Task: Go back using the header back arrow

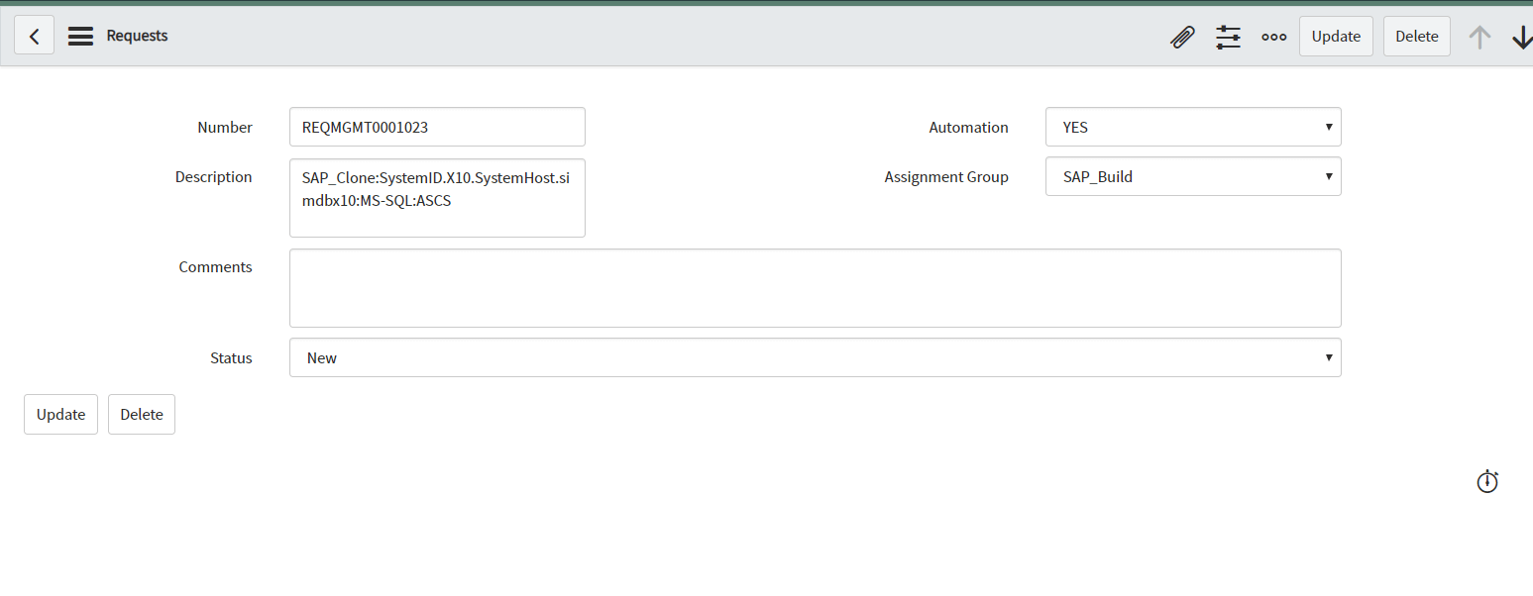Action: pos(34,36)
